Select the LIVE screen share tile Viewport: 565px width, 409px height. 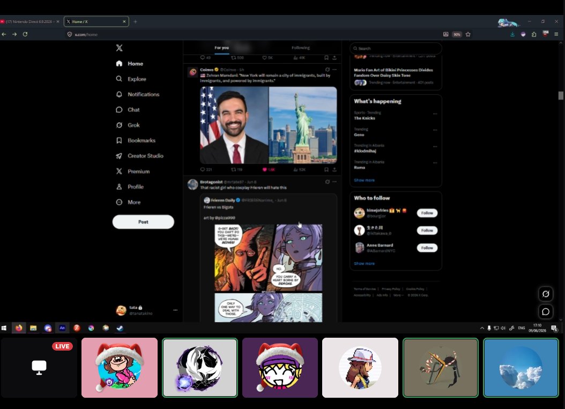39,368
